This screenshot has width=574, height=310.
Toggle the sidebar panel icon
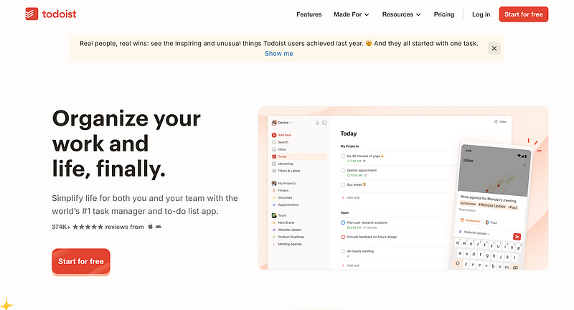click(x=324, y=123)
